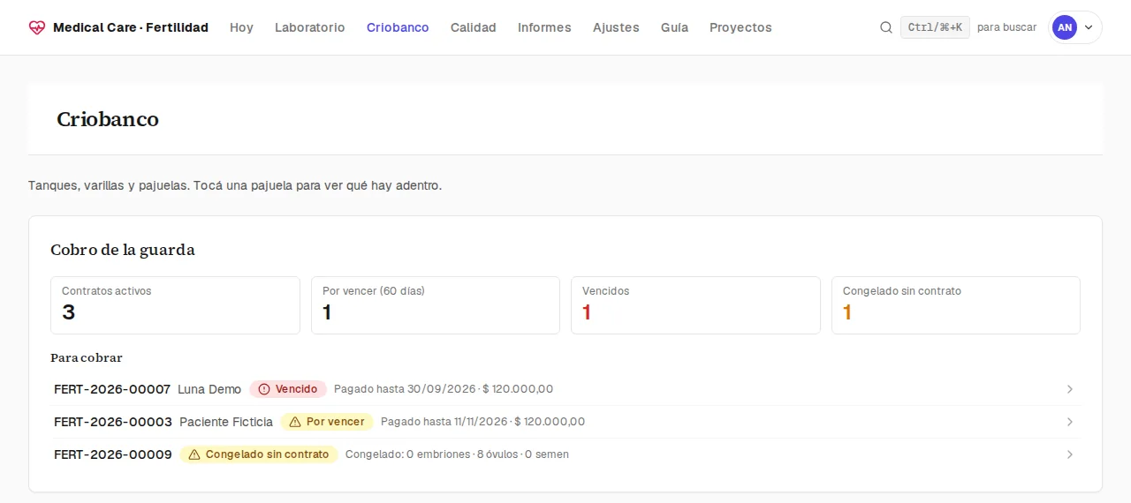This screenshot has height=503, width=1131.
Task: Click case number FERT-2026-00003
Action: click(x=113, y=422)
